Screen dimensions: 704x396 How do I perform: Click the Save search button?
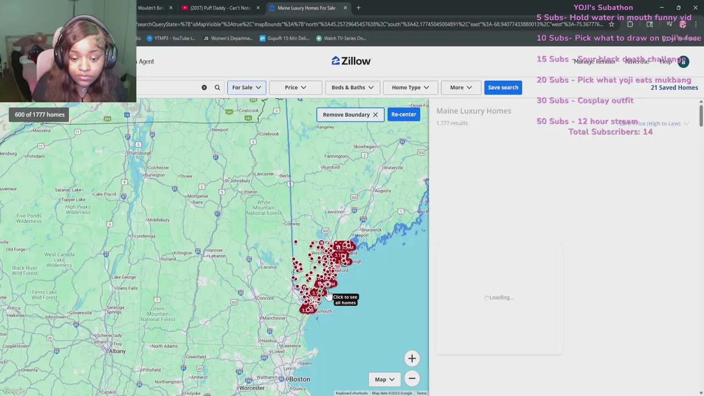[503, 87]
